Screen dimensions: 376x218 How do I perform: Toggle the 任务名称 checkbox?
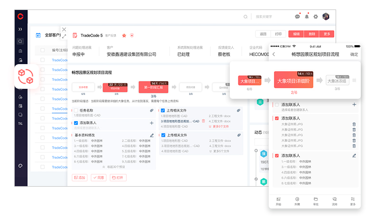75,110
